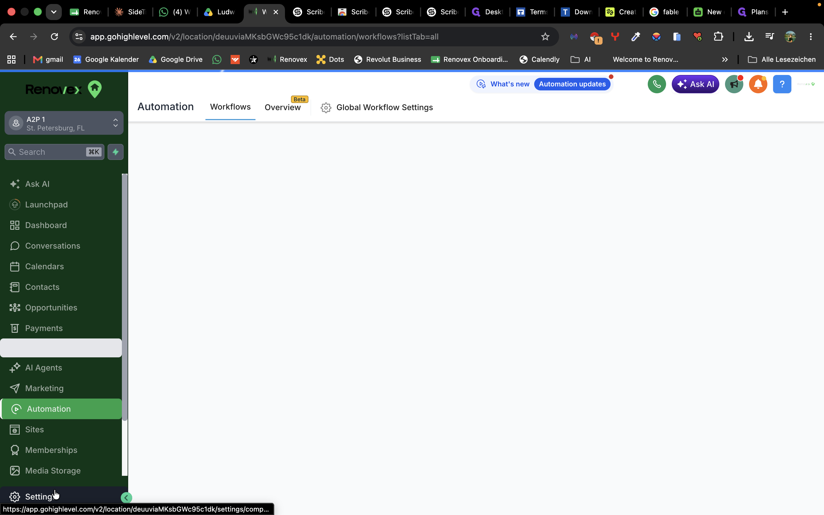
Task: Click the sidebar Search field
Action: pos(54,152)
